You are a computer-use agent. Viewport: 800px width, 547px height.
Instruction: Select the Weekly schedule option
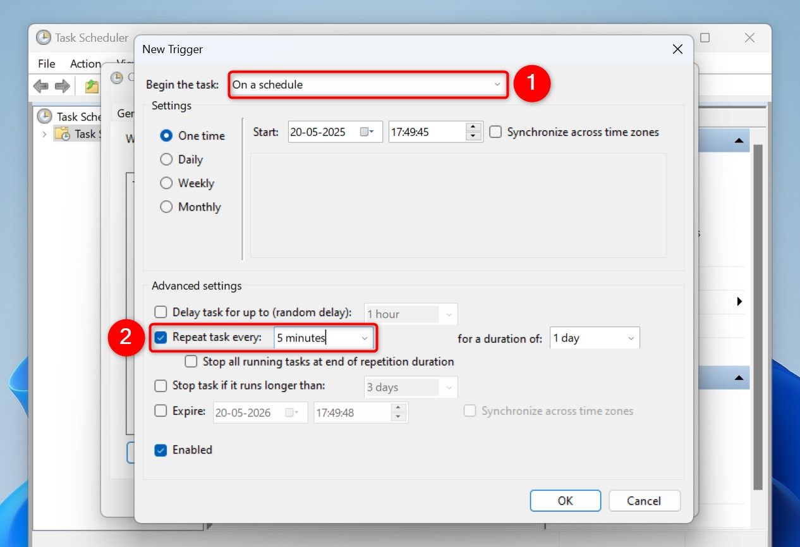pyautogui.click(x=166, y=183)
